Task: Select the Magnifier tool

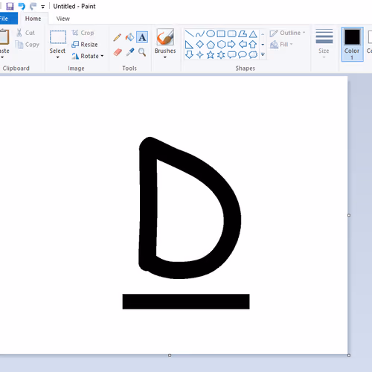Action: [142, 52]
